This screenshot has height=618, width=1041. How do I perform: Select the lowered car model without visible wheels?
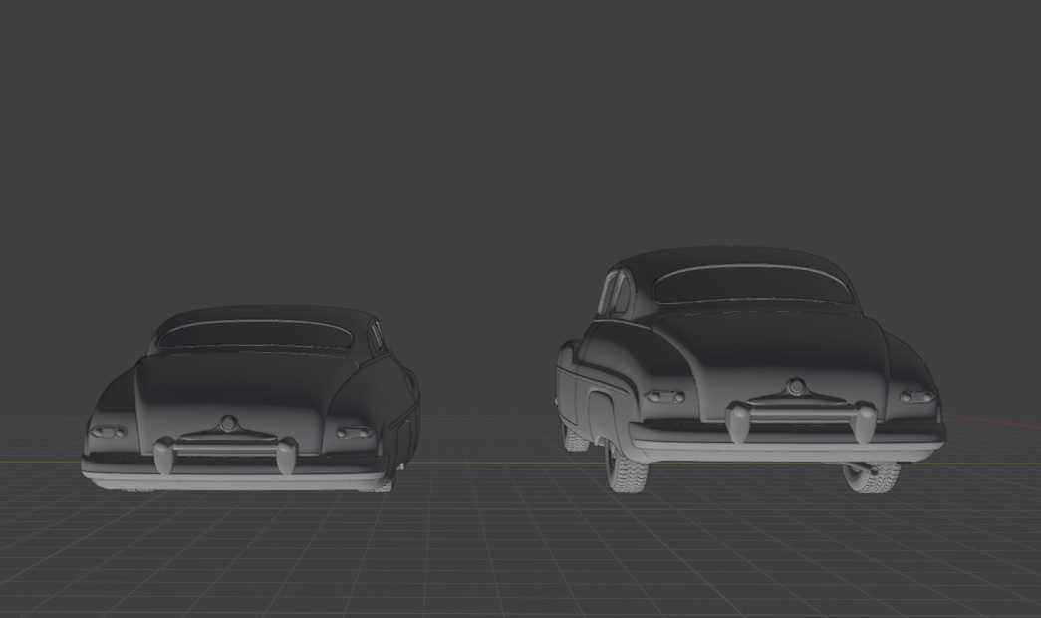coord(250,399)
